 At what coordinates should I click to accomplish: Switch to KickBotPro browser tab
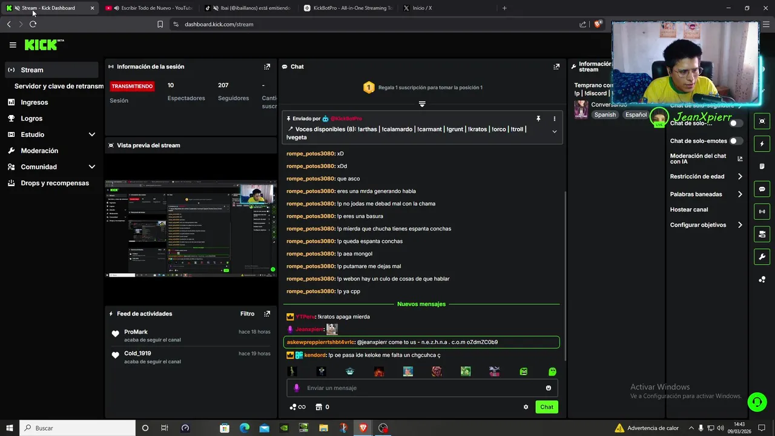(348, 8)
